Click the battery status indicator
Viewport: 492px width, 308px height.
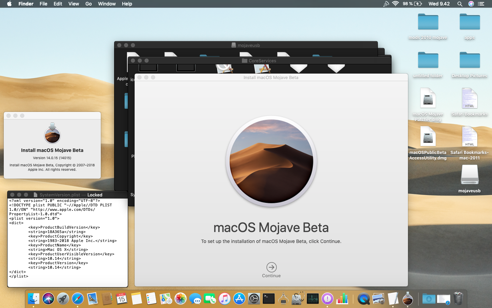[x=412, y=4]
